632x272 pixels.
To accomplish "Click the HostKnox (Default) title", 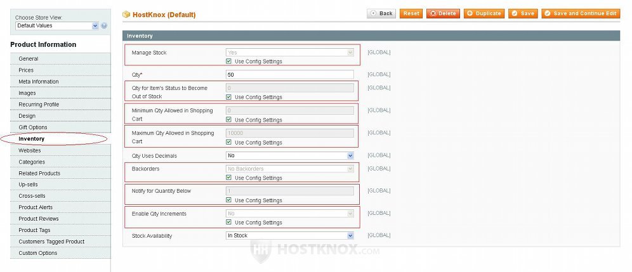I will (x=164, y=15).
